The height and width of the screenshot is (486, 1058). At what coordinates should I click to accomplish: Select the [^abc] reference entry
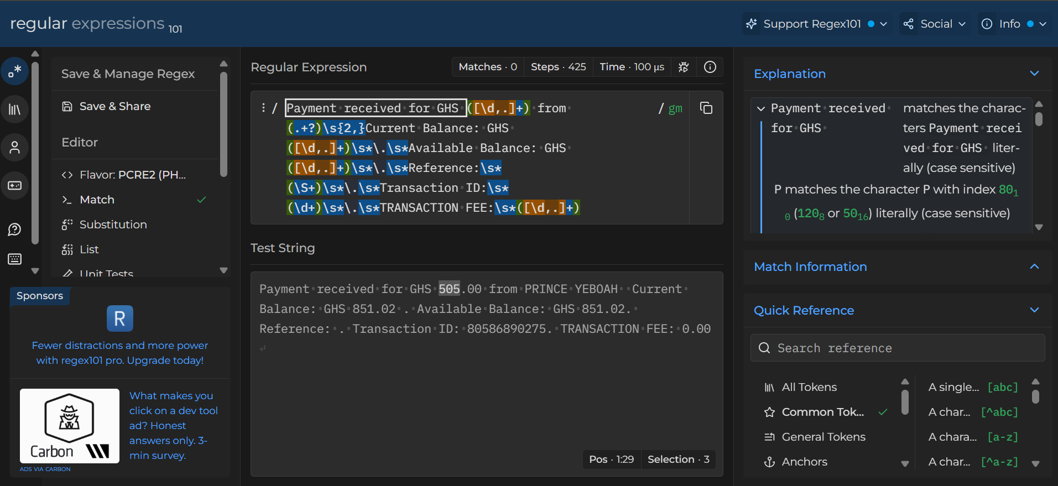click(x=973, y=412)
